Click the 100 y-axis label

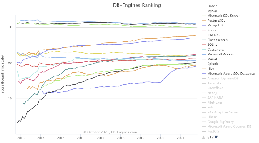tap(9, 63)
